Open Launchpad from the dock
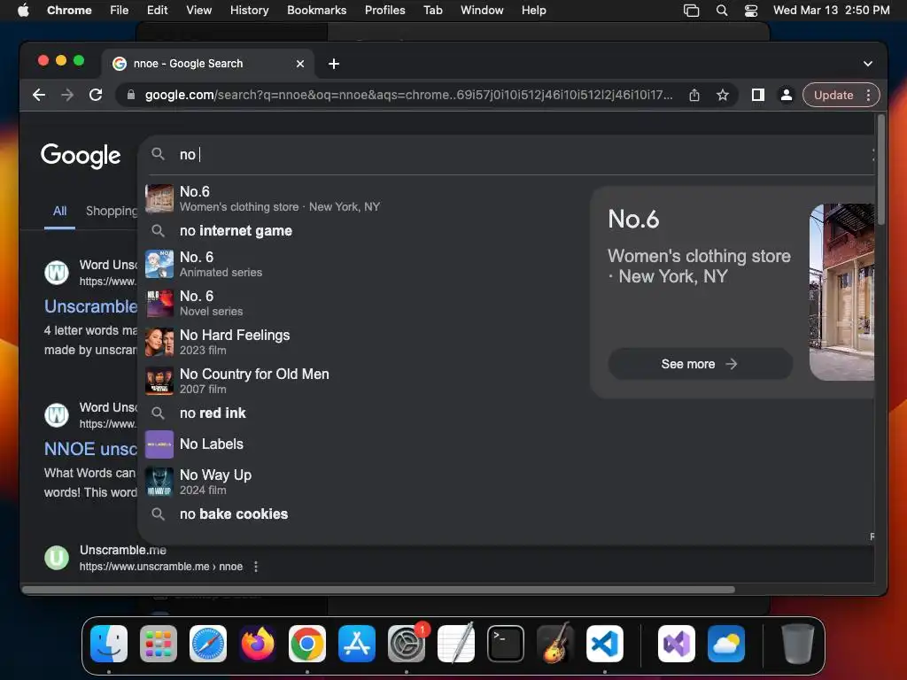This screenshot has width=907, height=680. (x=159, y=644)
